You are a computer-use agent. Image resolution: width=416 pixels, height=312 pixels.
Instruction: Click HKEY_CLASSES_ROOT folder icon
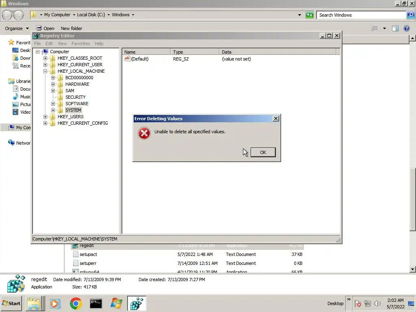pyautogui.click(x=53, y=58)
